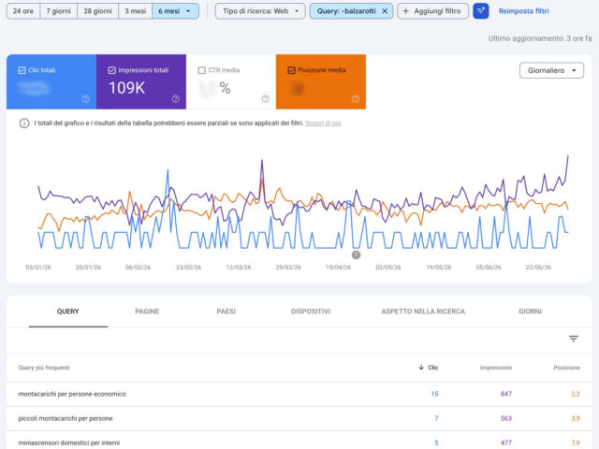The height and width of the screenshot is (449, 599).
Task: Open the Scopri di più link
Action: click(323, 123)
